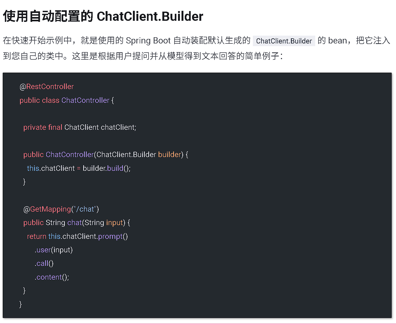396x325 pixels.
Task: Click the '.call()' code line
Action: click(44, 263)
